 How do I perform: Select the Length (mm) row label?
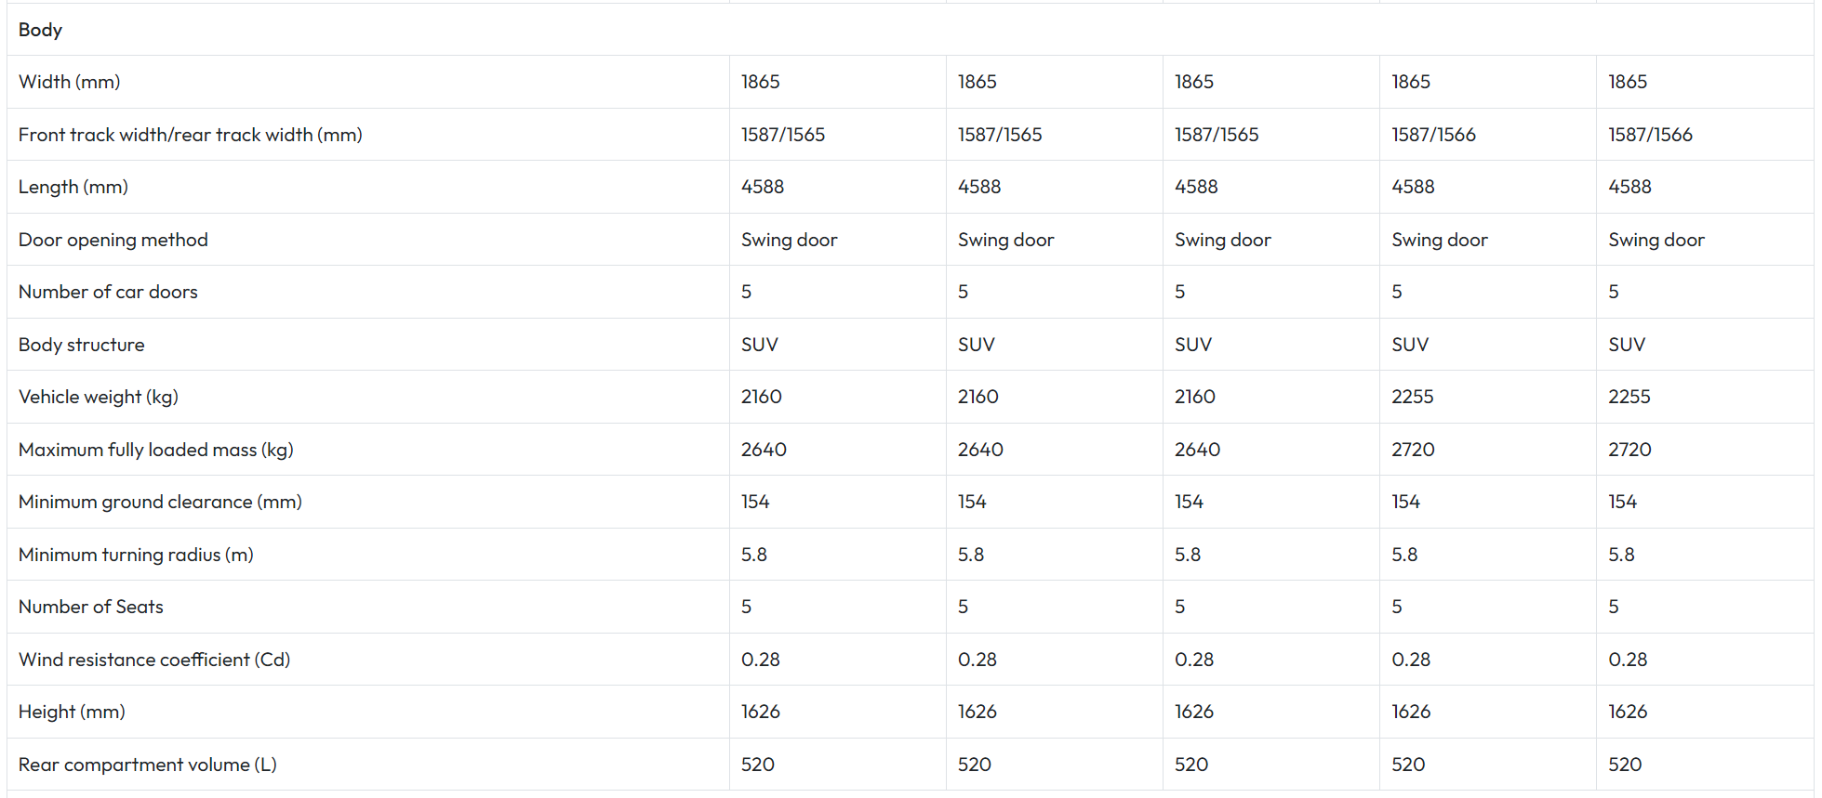(73, 187)
